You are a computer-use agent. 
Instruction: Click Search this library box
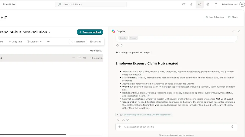[x=91, y=4]
